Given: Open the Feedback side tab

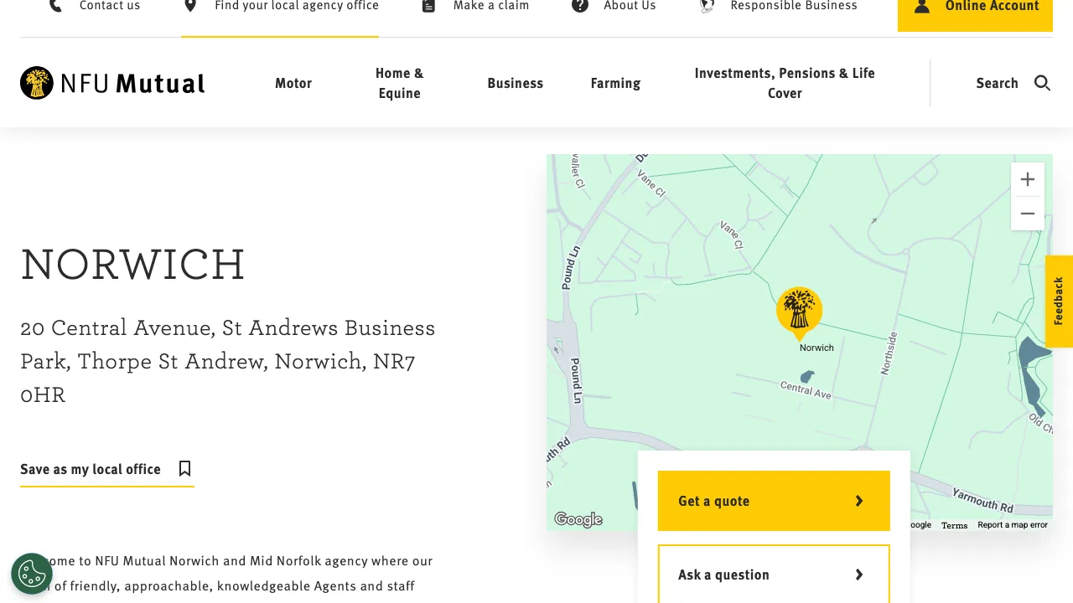Looking at the screenshot, I should (1058, 301).
